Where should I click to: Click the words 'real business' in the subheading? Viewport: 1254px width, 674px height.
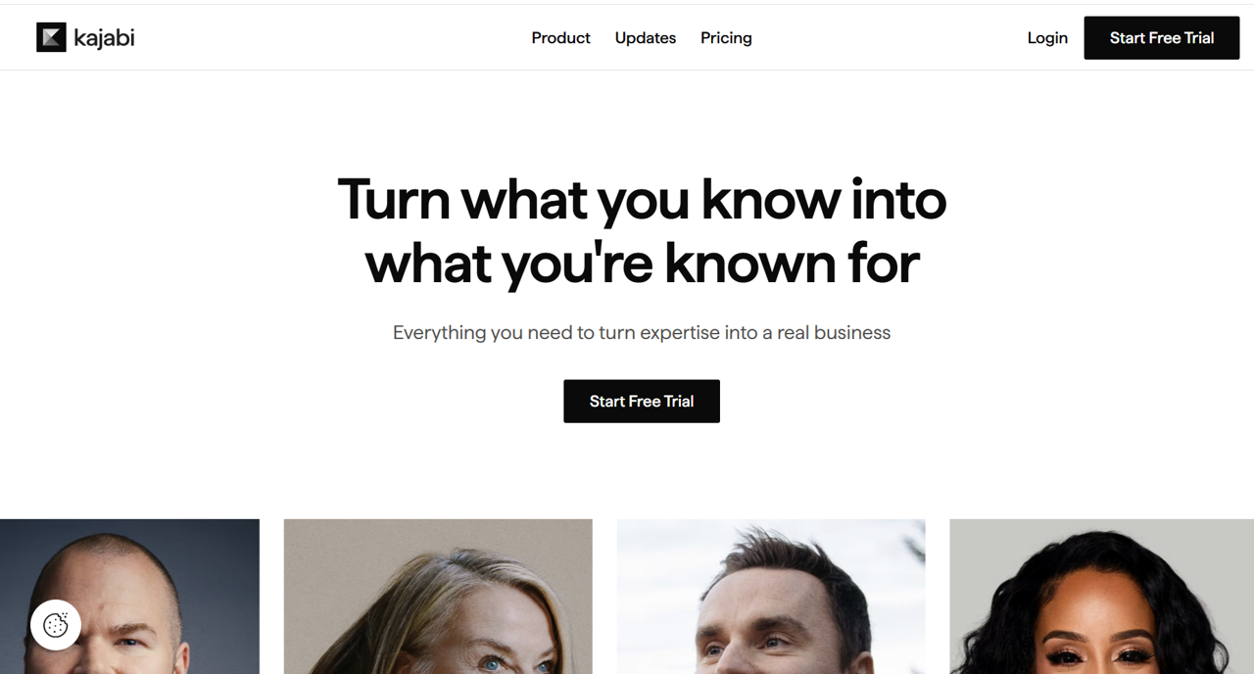[834, 333]
